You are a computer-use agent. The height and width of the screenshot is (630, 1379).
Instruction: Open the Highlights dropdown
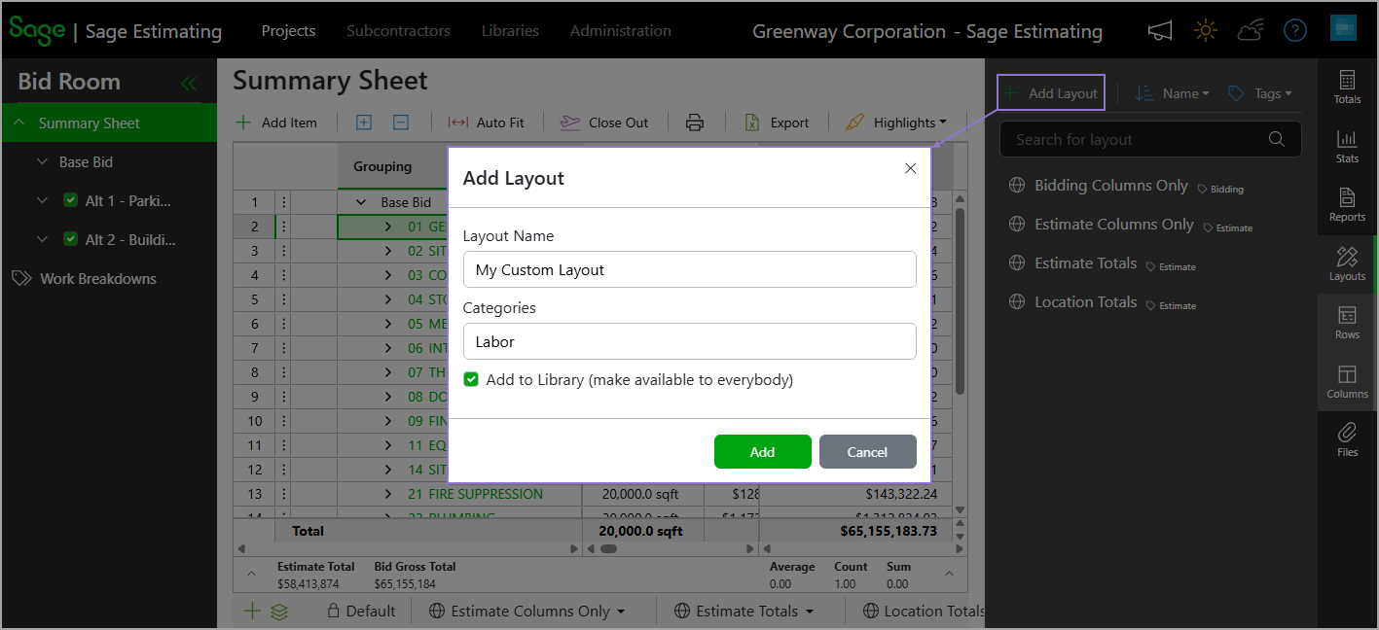pyautogui.click(x=896, y=122)
